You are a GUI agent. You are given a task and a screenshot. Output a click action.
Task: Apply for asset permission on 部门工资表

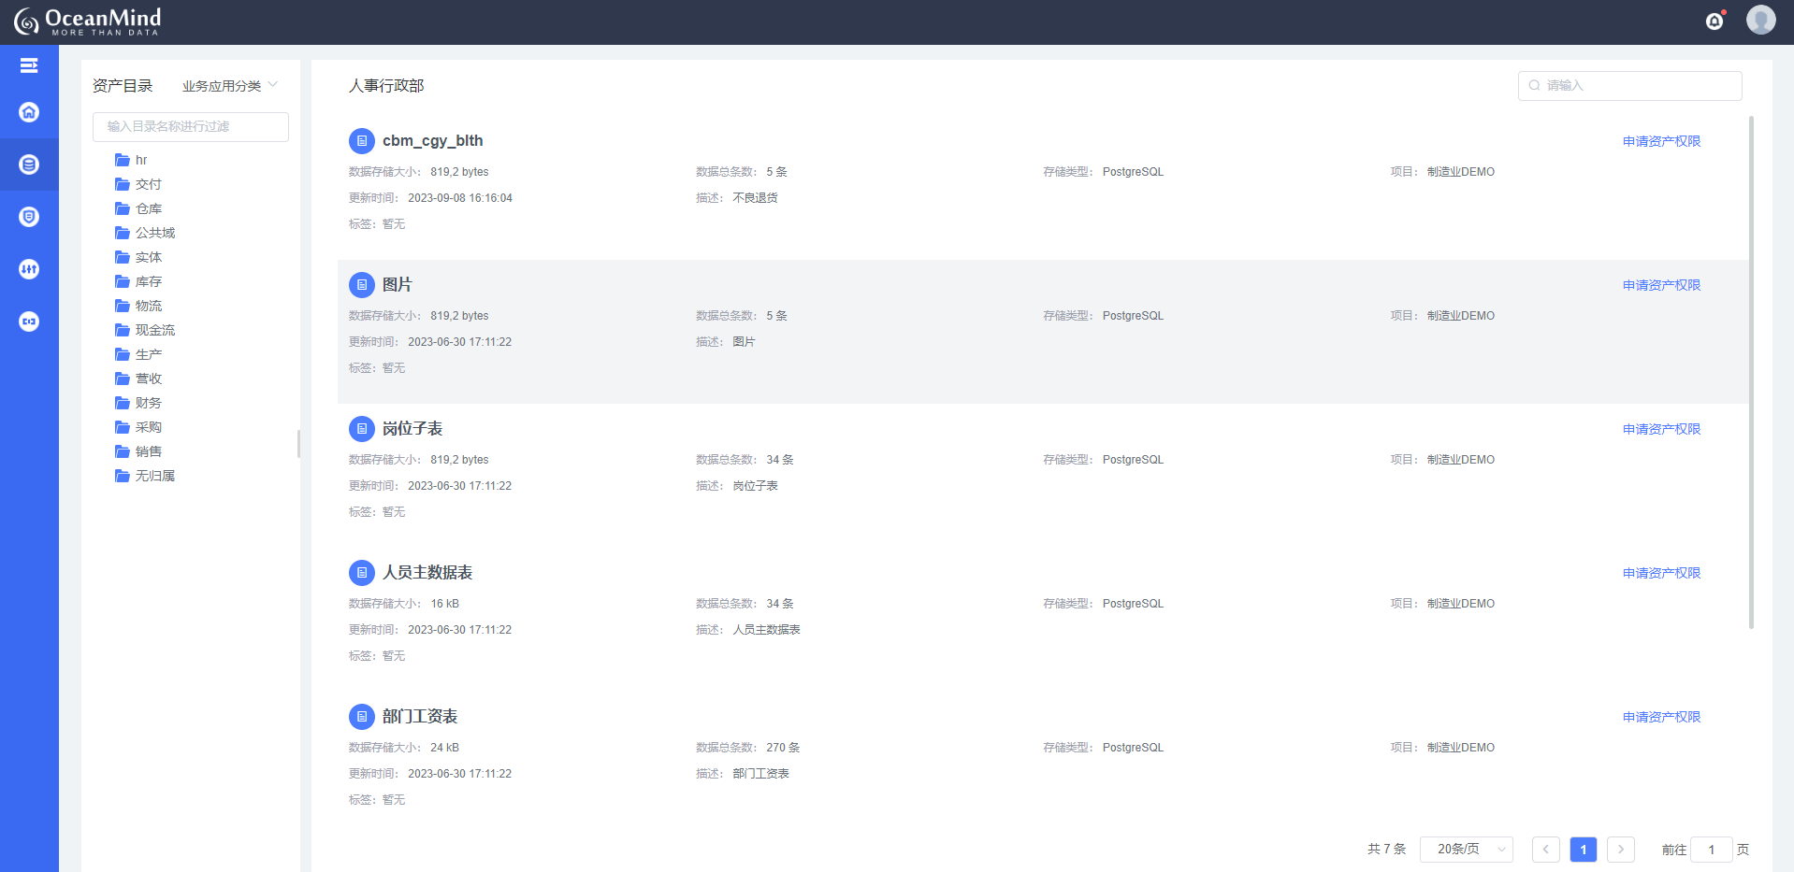pos(1661,717)
